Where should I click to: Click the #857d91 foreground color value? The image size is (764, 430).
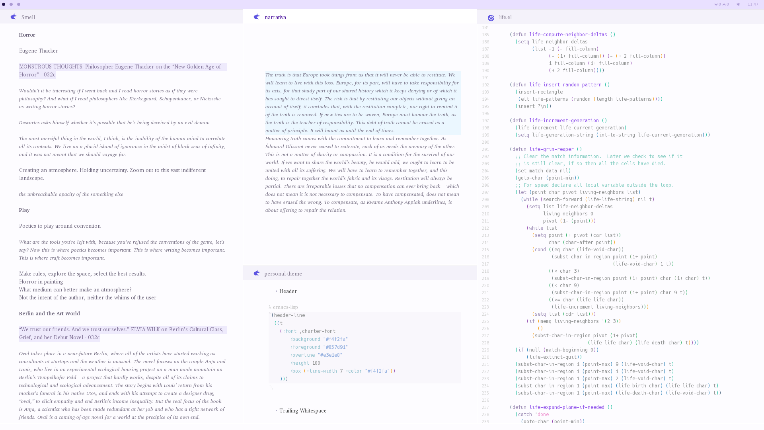pos(335,347)
